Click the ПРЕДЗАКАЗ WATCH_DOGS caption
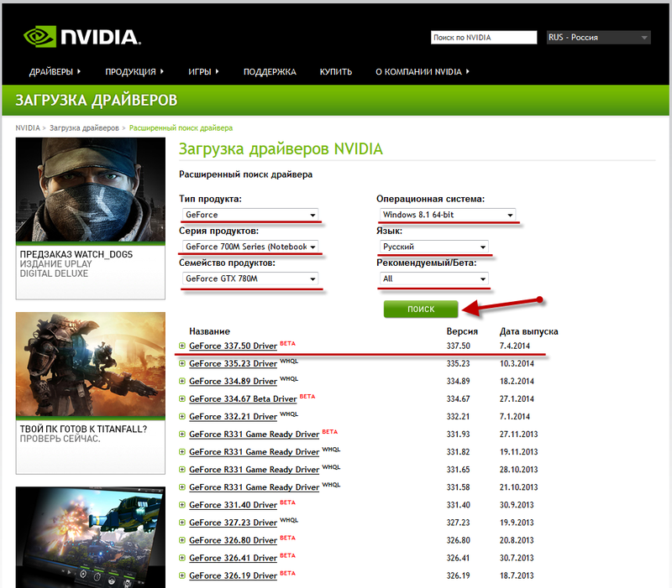 (76, 254)
